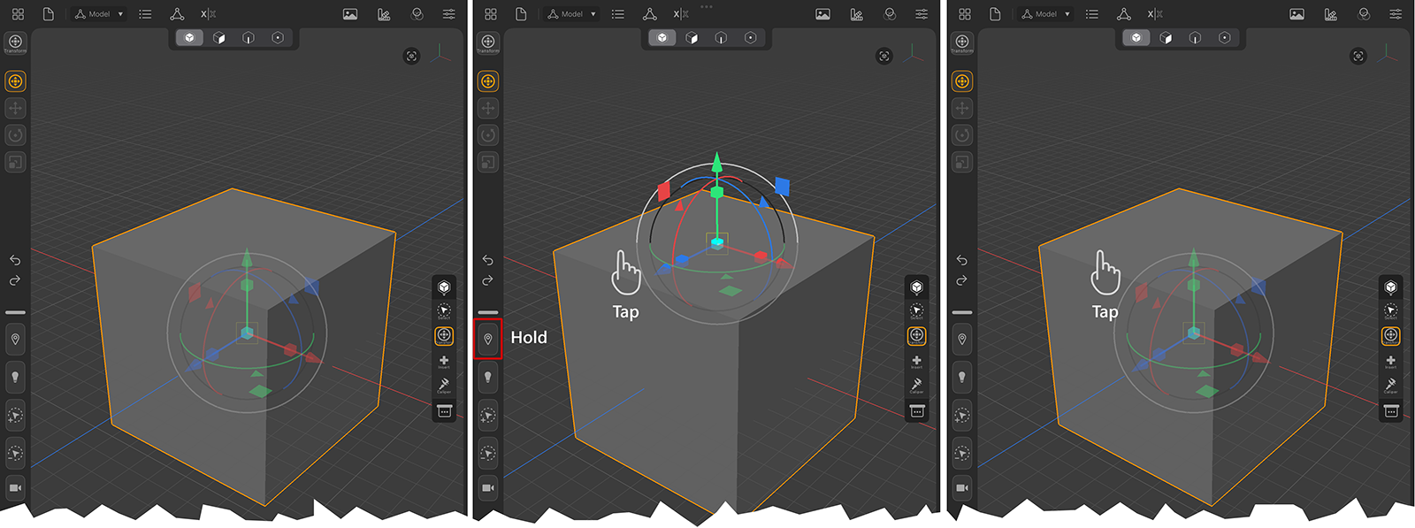Click the frame selection focus icon in the middle panel

[x=884, y=56]
